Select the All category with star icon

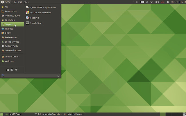point(12,7)
